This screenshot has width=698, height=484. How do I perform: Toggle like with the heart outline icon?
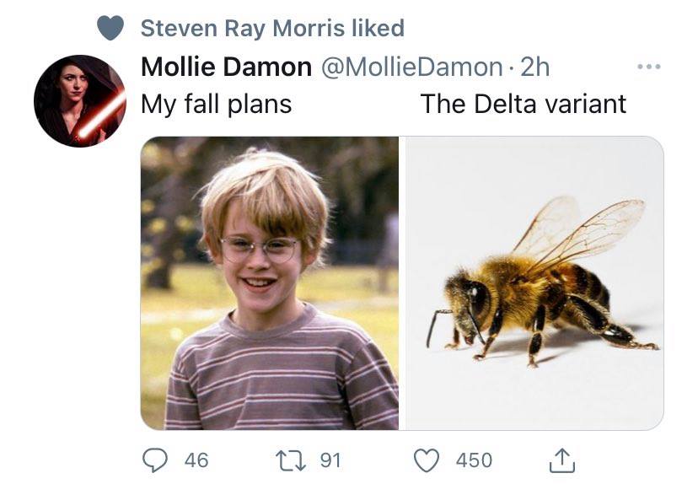[x=427, y=460]
